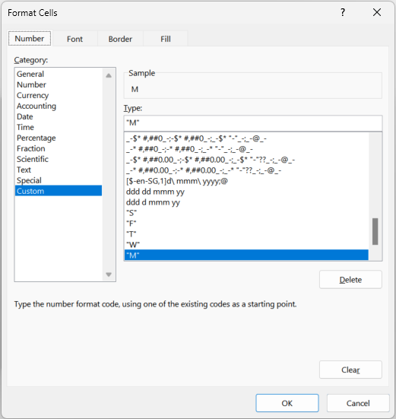Choose the Accounting category
This screenshot has width=396, height=419.
pos(59,106)
